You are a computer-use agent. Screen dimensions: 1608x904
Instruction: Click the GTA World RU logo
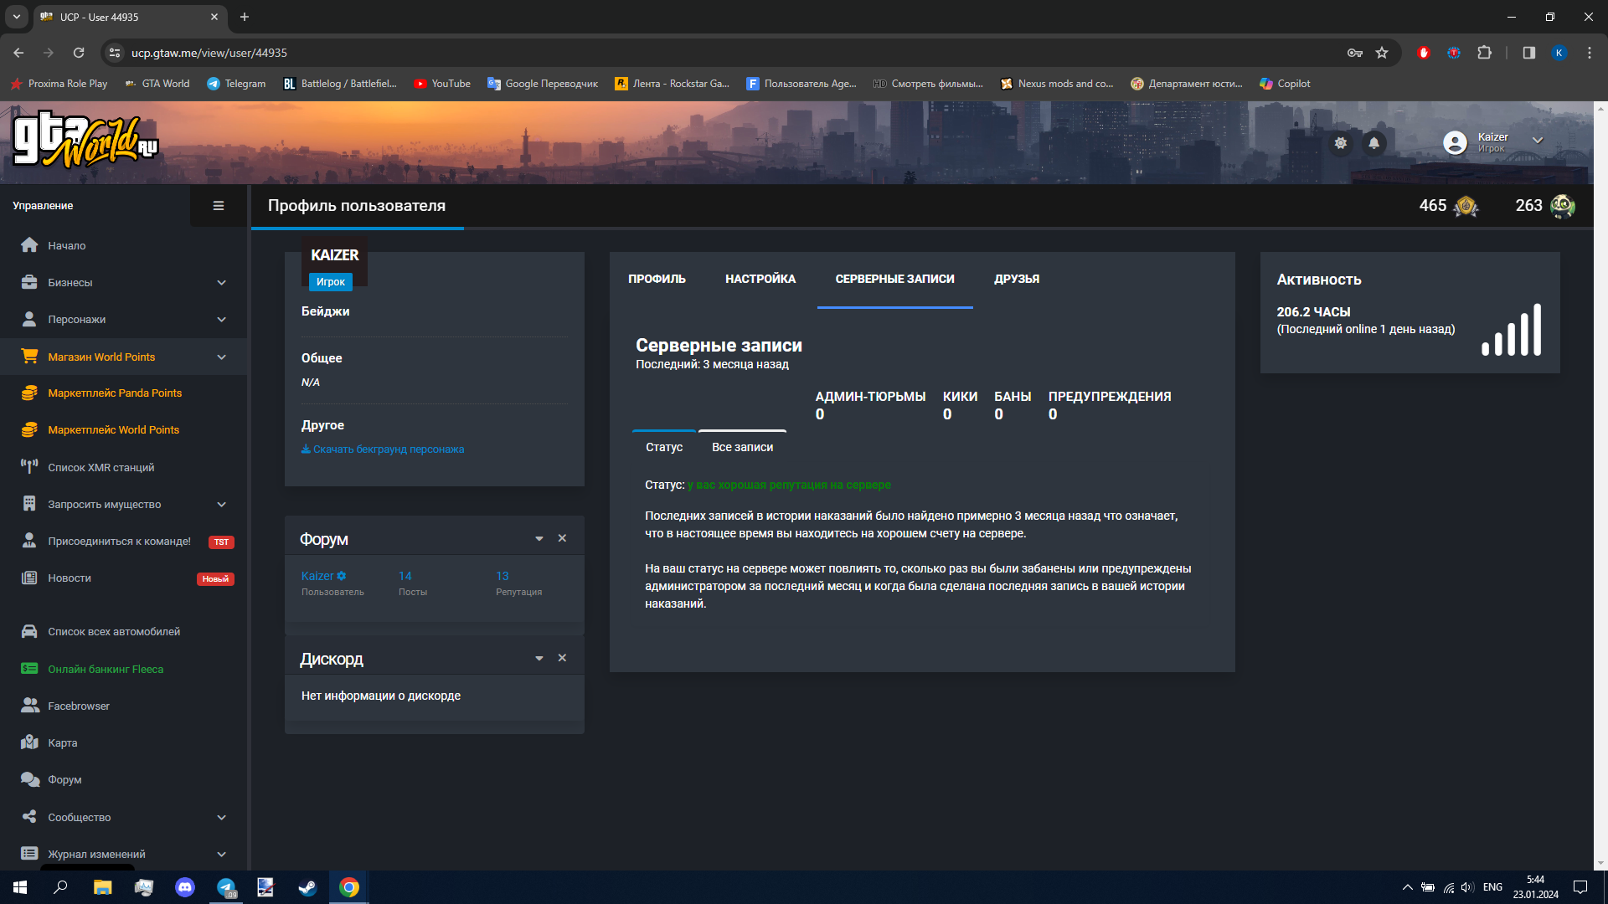click(85, 139)
